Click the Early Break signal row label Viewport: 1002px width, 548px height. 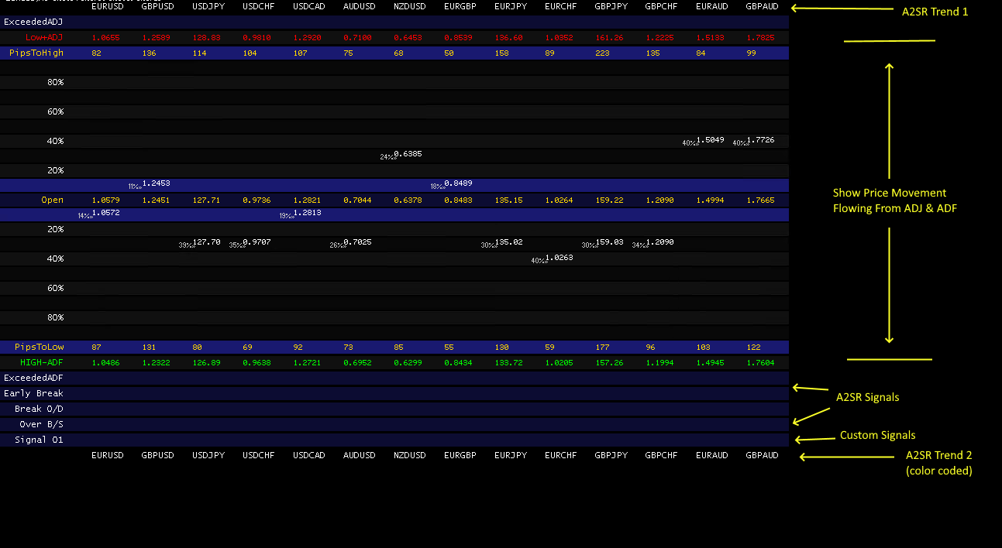click(33, 393)
